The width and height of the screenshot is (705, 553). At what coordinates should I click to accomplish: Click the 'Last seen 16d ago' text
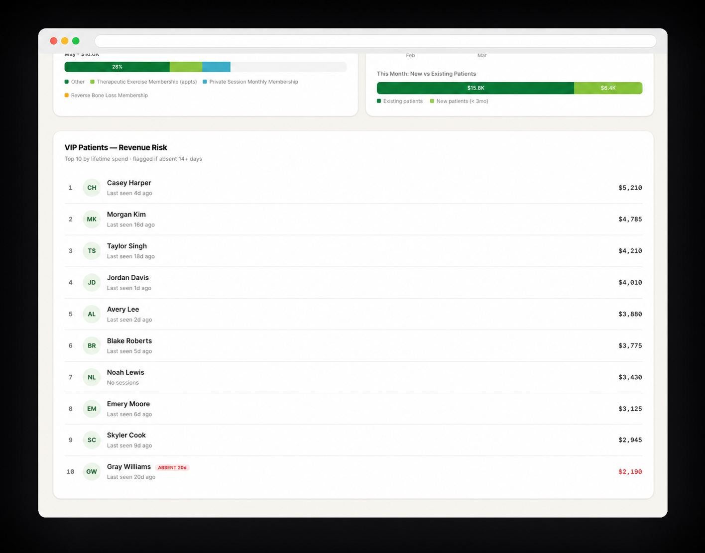click(x=131, y=225)
